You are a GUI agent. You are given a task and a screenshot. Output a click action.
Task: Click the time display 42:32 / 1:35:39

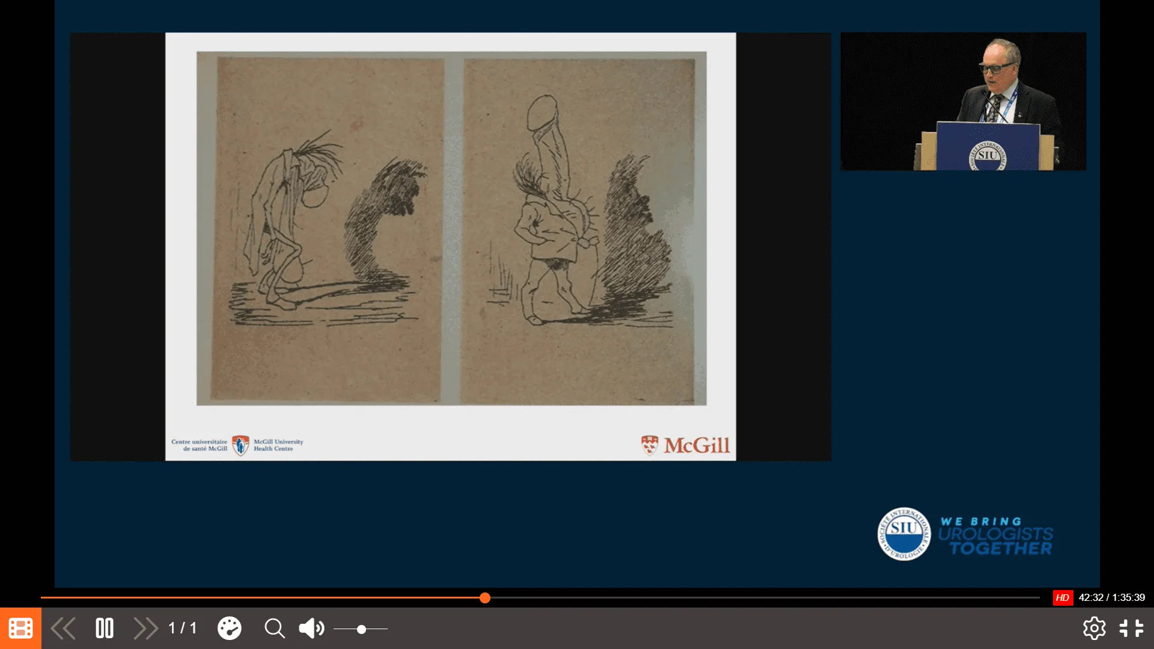1112,597
